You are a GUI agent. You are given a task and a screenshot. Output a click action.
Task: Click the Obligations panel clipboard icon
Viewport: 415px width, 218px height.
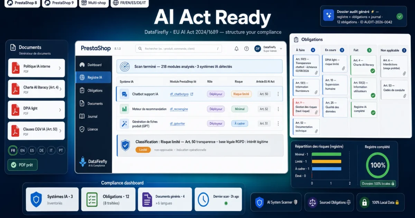coord(296,39)
